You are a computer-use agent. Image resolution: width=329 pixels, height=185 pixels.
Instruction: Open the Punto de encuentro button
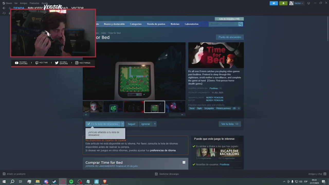(x=230, y=37)
